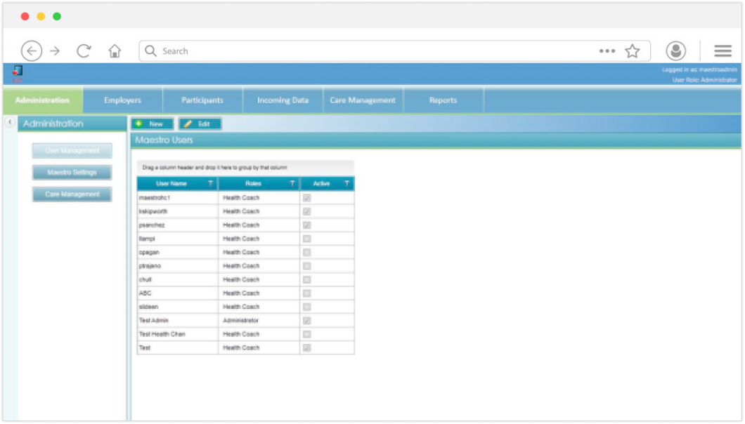Image resolution: width=745 pixels, height=424 pixels.
Task: Open the Care Management top navigation tab
Action: pyautogui.click(x=363, y=100)
